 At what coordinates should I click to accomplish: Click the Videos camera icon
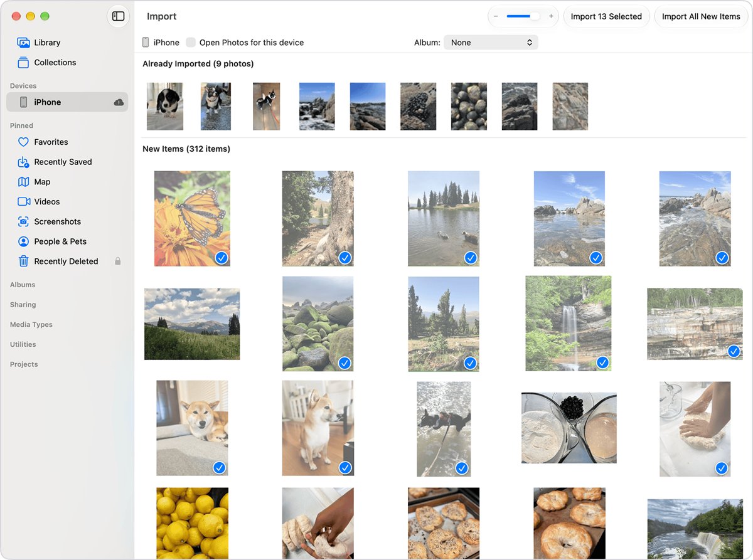click(23, 202)
